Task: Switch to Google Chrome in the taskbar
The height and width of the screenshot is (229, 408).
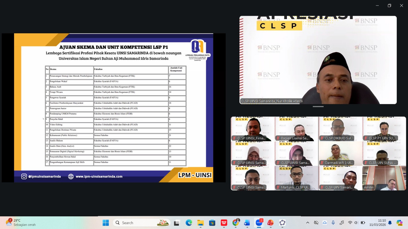Action: coord(236,223)
